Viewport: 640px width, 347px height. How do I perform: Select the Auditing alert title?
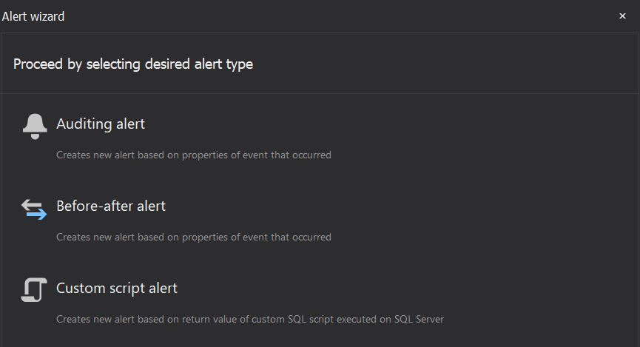pyautogui.click(x=101, y=124)
